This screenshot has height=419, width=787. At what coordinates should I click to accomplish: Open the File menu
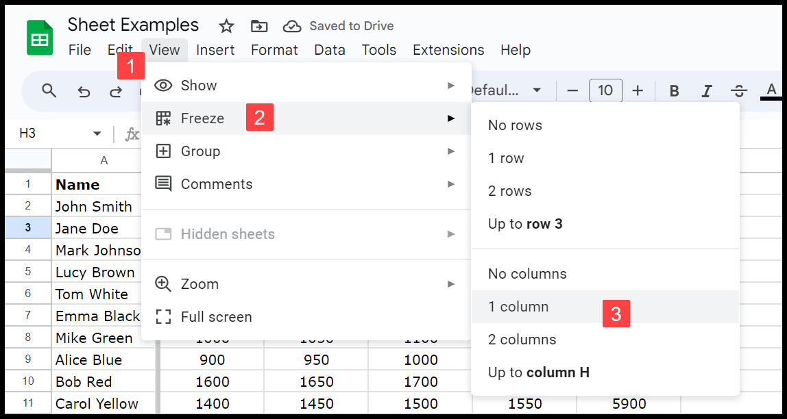[80, 50]
